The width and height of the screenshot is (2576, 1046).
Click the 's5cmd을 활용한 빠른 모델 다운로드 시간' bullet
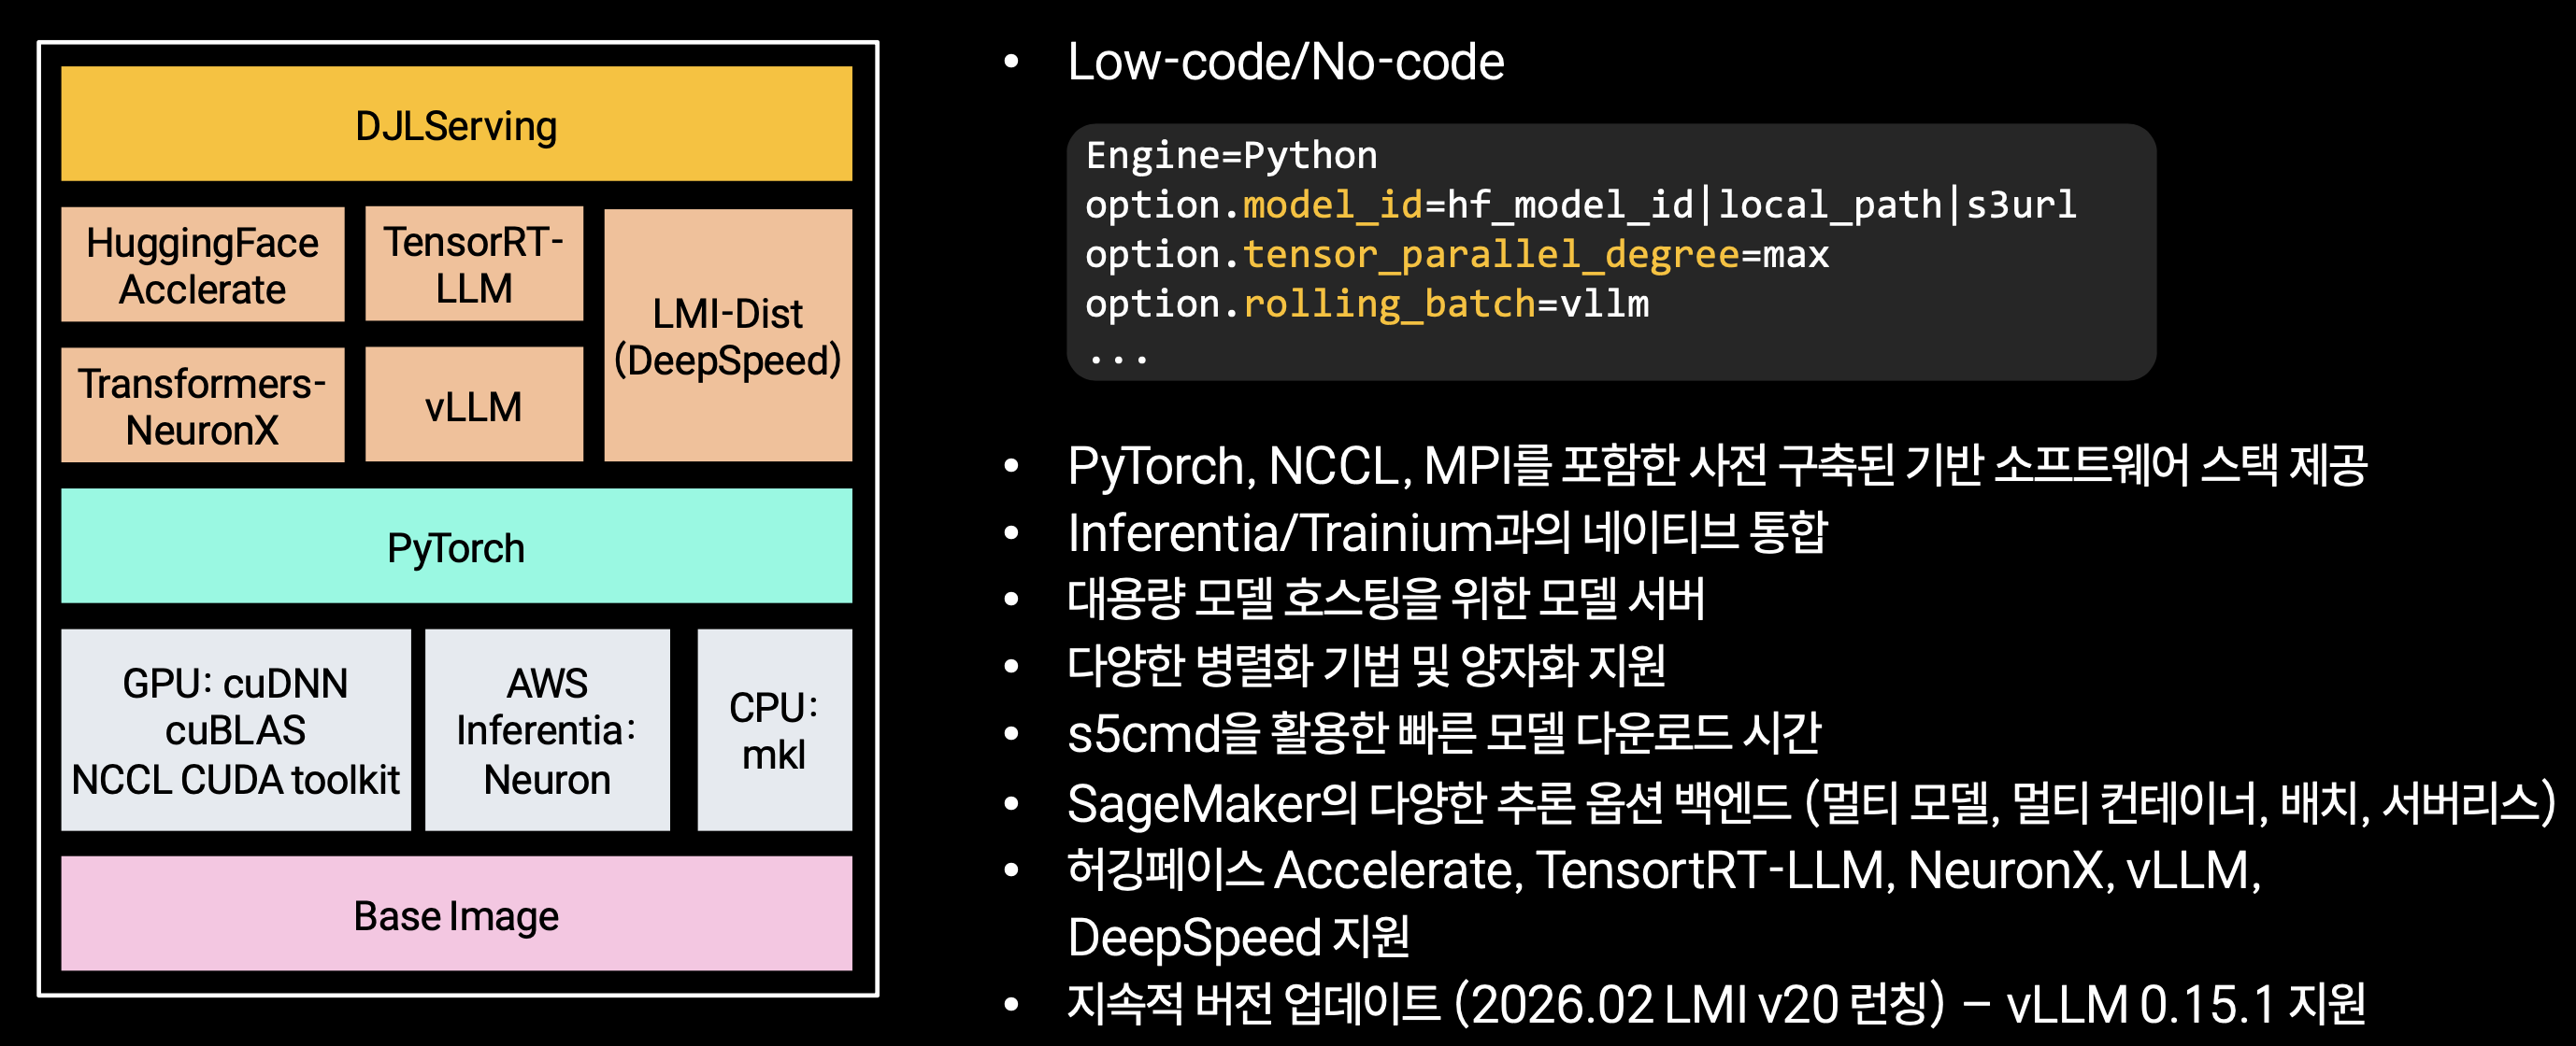[x=1444, y=733]
